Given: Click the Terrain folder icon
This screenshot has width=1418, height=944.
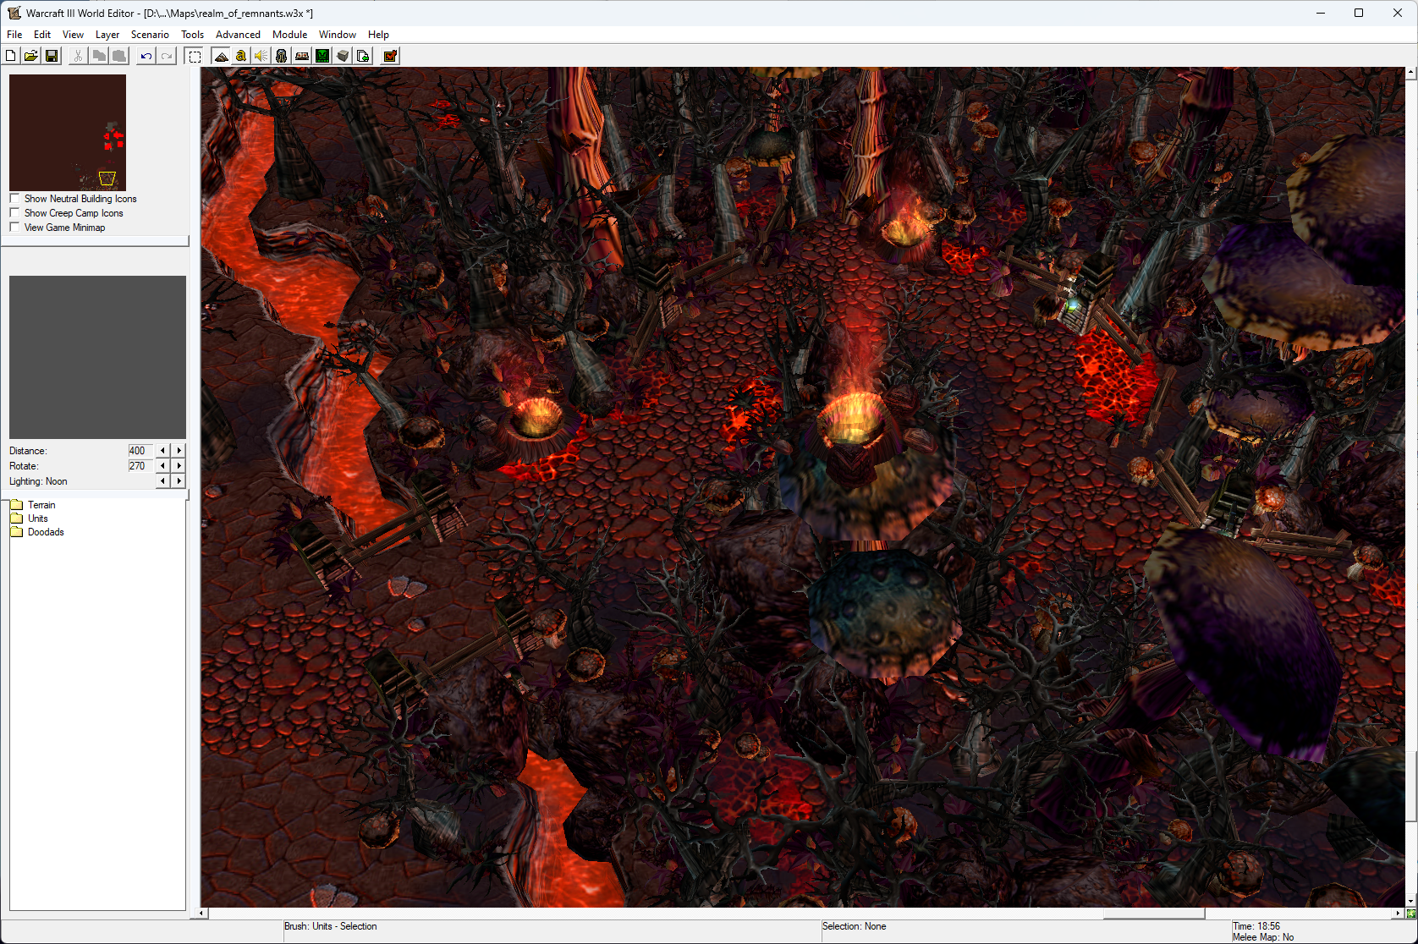Looking at the screenshot, I should click(16, 505).
